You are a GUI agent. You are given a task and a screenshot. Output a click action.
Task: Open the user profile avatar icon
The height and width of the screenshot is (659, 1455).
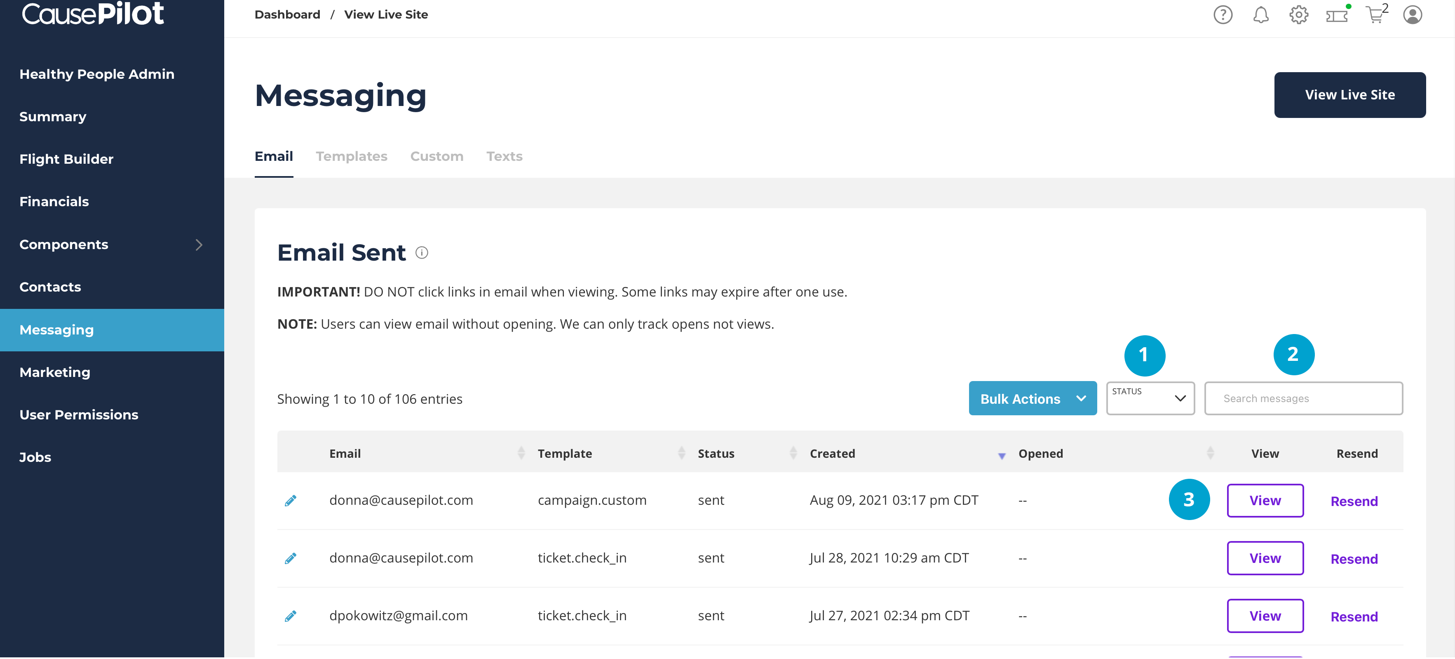(x=1412, y=15)
